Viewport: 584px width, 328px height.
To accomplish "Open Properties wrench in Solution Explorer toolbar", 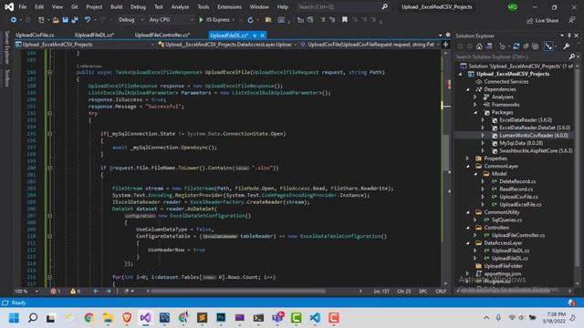I will (567, 46).
